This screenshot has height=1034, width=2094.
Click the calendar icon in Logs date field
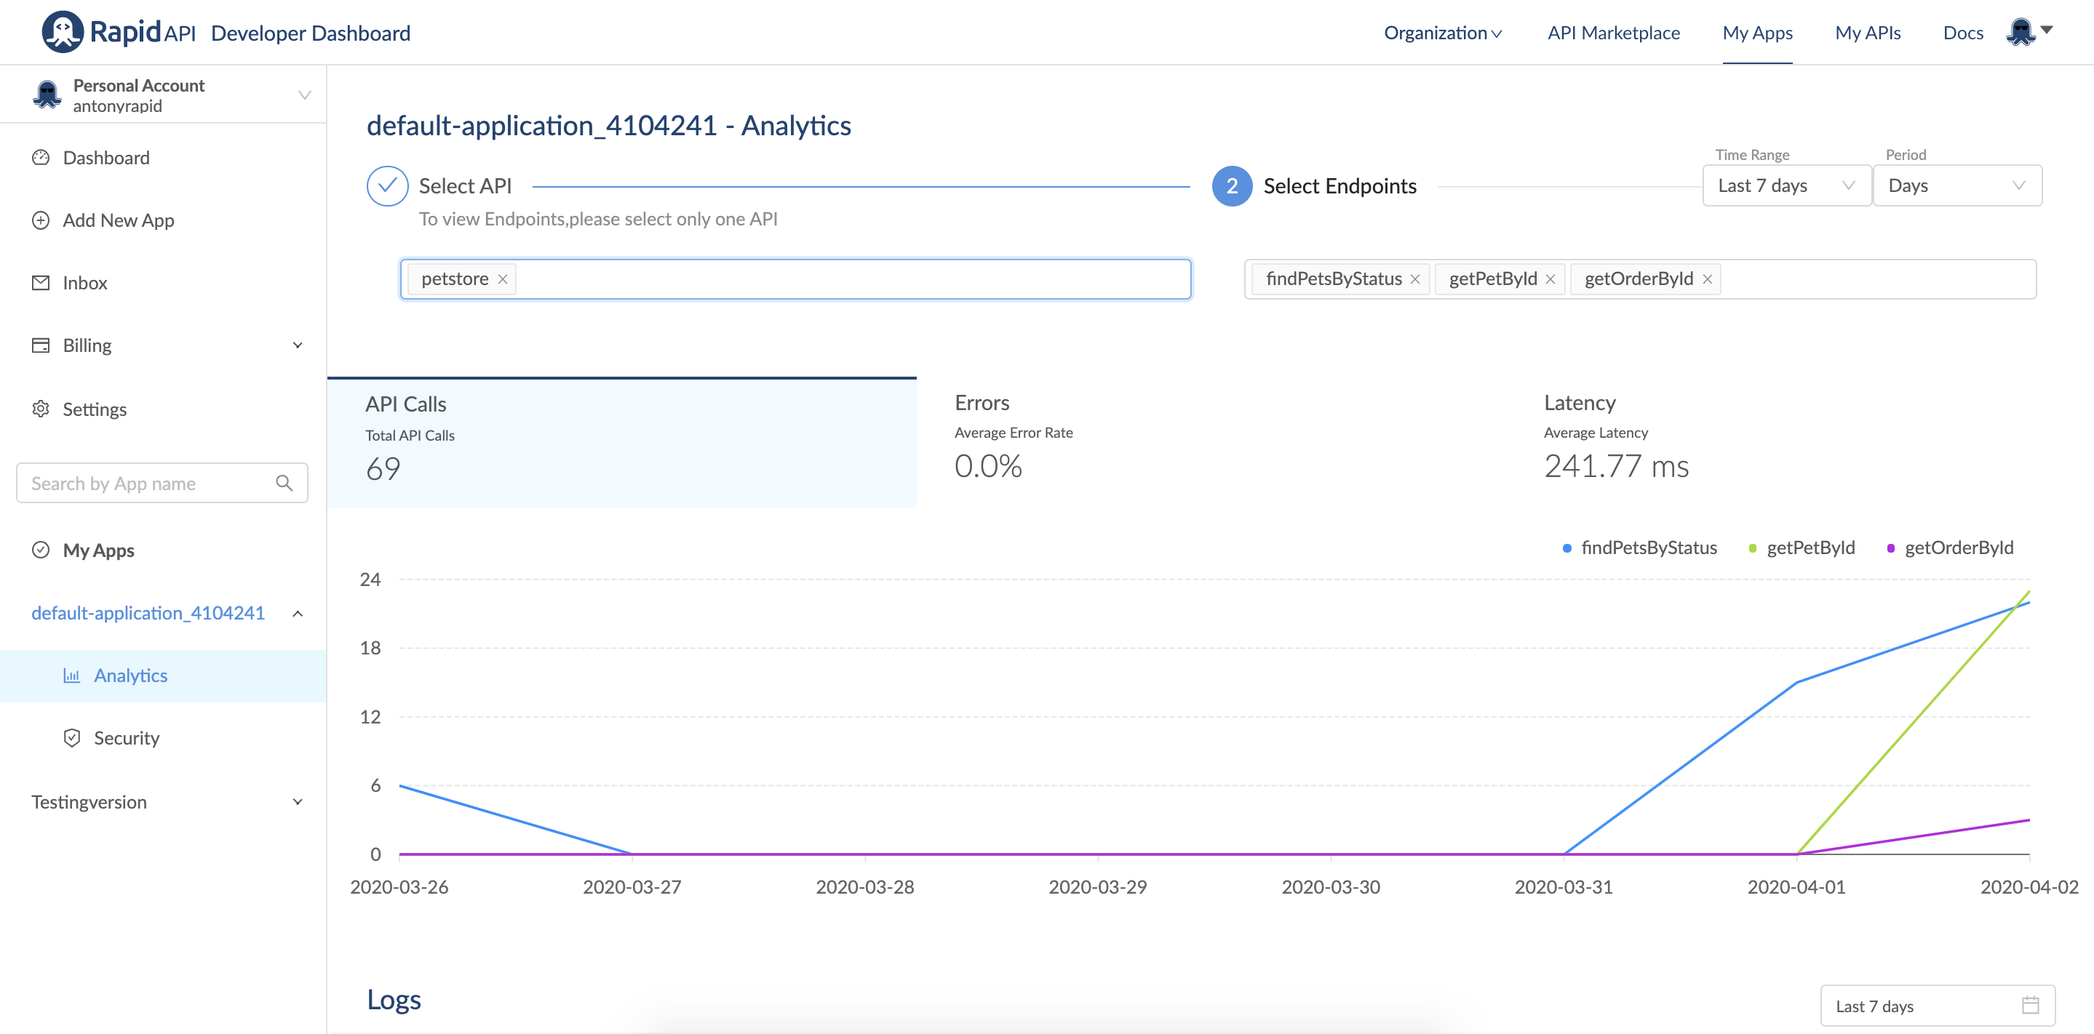coord(2030,1006)
